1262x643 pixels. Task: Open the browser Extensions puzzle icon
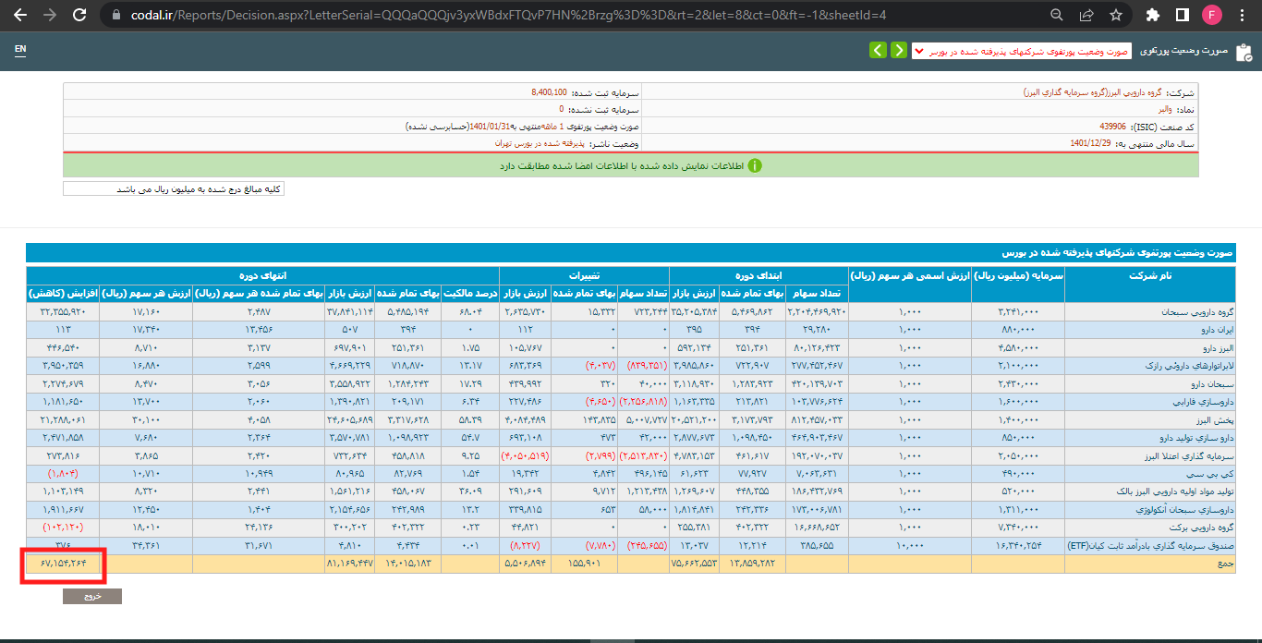tap(1152, 15)
